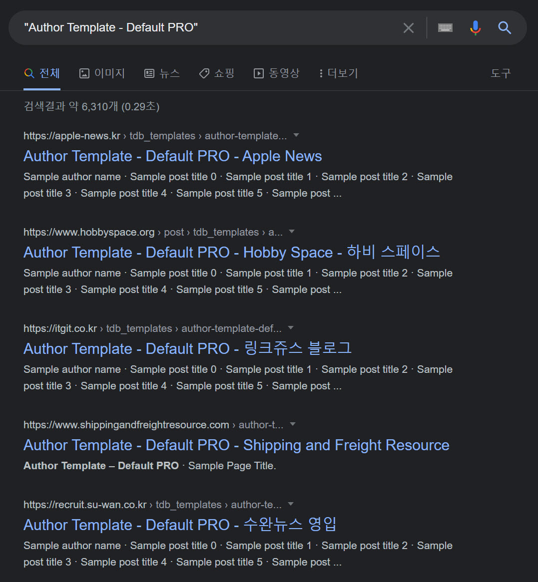Open the on-screen keyboard input tool
The width and height of the screenshot is (538, 582).
coord(445,27)
